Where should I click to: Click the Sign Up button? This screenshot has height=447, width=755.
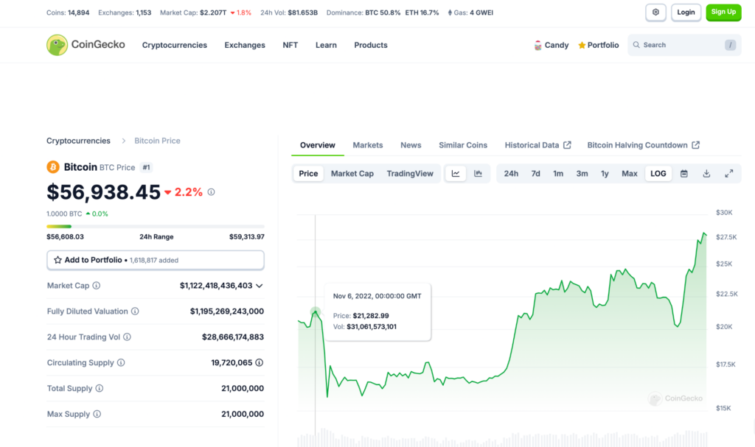click(x=723, y=13)
